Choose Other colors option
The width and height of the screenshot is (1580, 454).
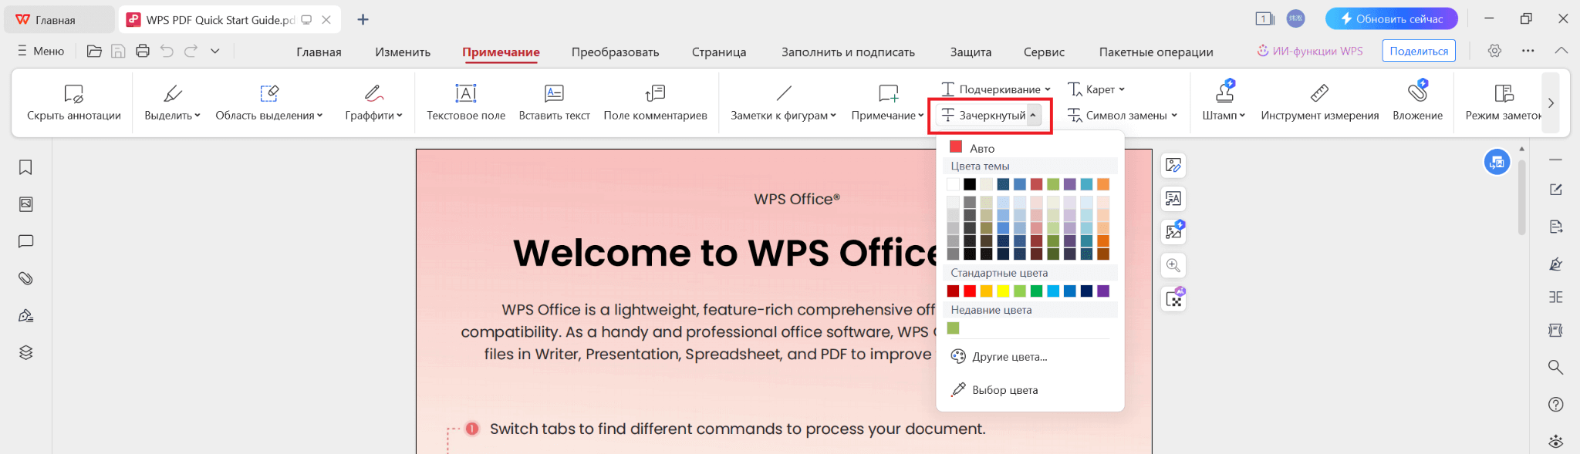pyautogui.click(x=1009, y=357)
